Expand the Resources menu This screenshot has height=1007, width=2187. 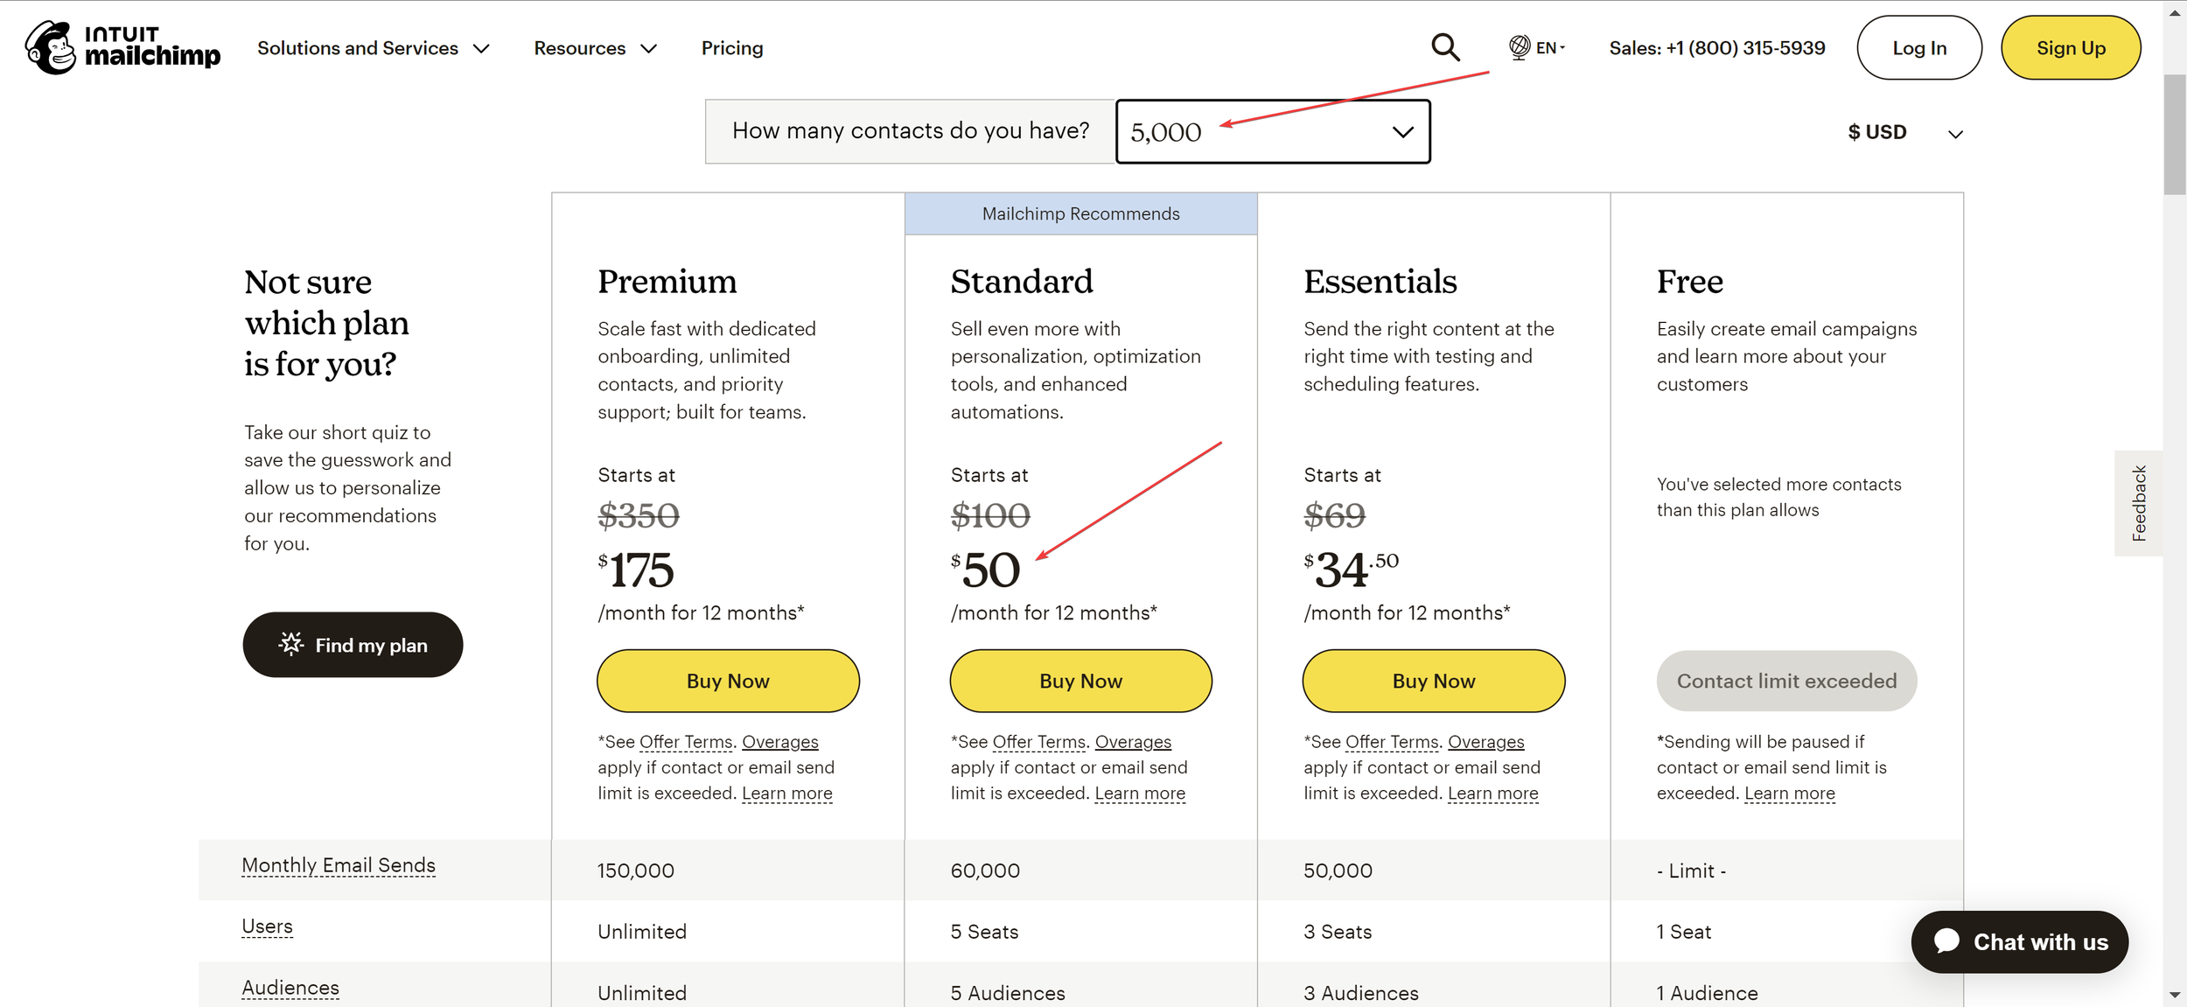click(x=595, y=48)
